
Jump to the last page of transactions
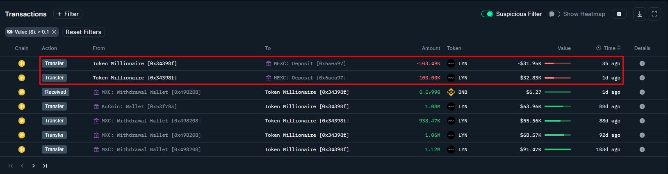coord(45,166)
